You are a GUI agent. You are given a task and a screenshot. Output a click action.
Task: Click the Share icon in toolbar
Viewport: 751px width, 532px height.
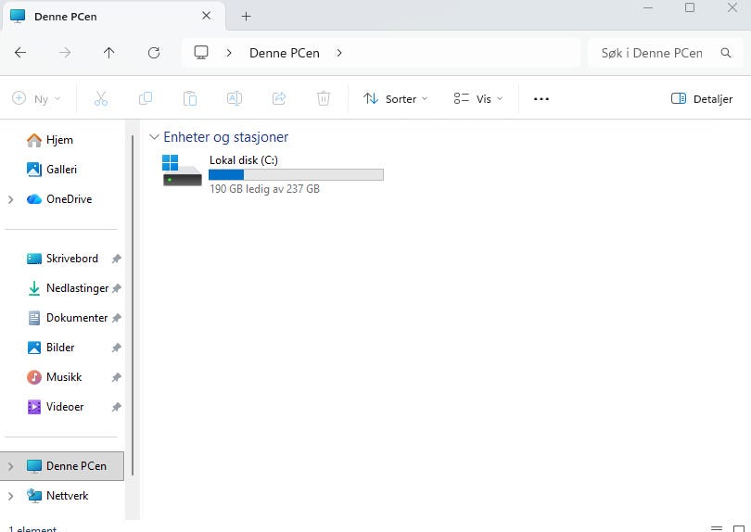[x=279, y=98]
